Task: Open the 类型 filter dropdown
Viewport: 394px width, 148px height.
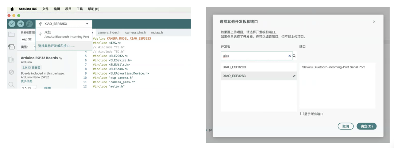Action: (x=34, y=47)
